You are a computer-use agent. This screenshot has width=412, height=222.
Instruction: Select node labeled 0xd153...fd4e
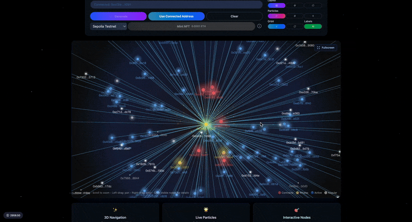(x=250, y=172)
